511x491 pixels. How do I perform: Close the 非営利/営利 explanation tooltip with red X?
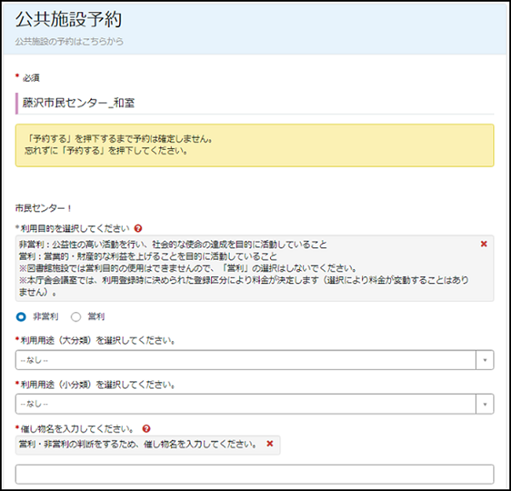[484, 244]
